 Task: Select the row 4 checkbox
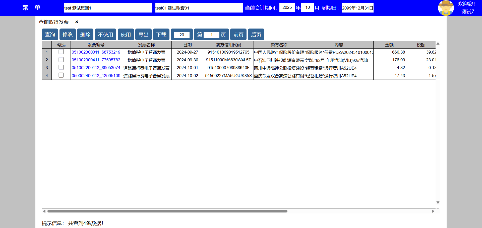tap(61, 75)
